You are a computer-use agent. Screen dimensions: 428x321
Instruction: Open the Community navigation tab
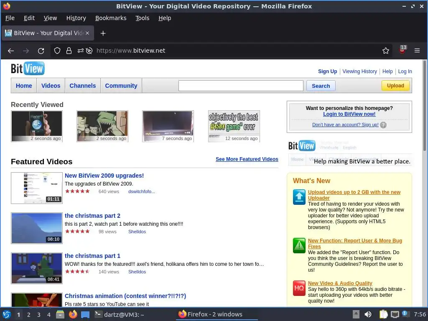click(x=121, y=86)
